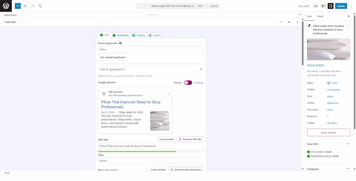Click the meta box resize handle
Screen dimensions: 356x181
click(152, 15)
